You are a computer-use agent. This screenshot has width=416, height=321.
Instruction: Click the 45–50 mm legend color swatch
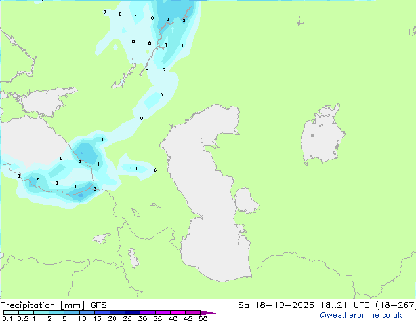pos(193,312)
